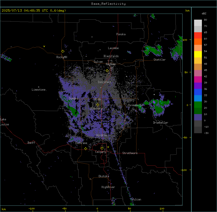Click the Didsbury city label

tap(96, 109)
